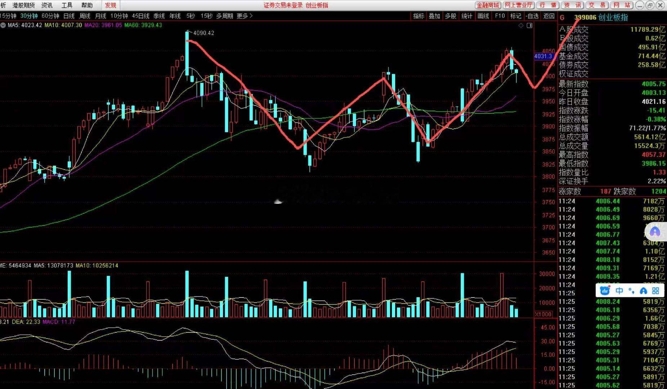The width and height of the screenshot is (667, 389).
Task: Click the 网上营业厅 button
Action: 518,5
